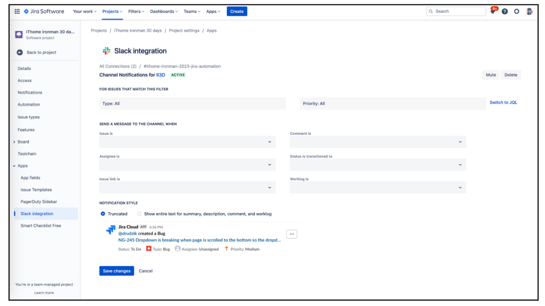Collapse the Apps sidebar section

[x=14, y=166]
